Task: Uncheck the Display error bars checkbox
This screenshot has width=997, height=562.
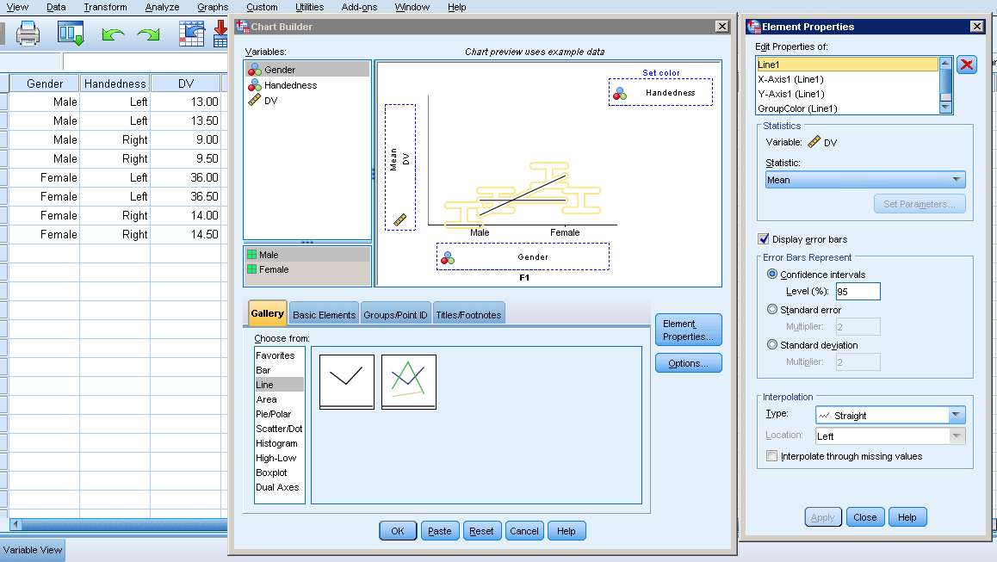Action: coord(763,239)
